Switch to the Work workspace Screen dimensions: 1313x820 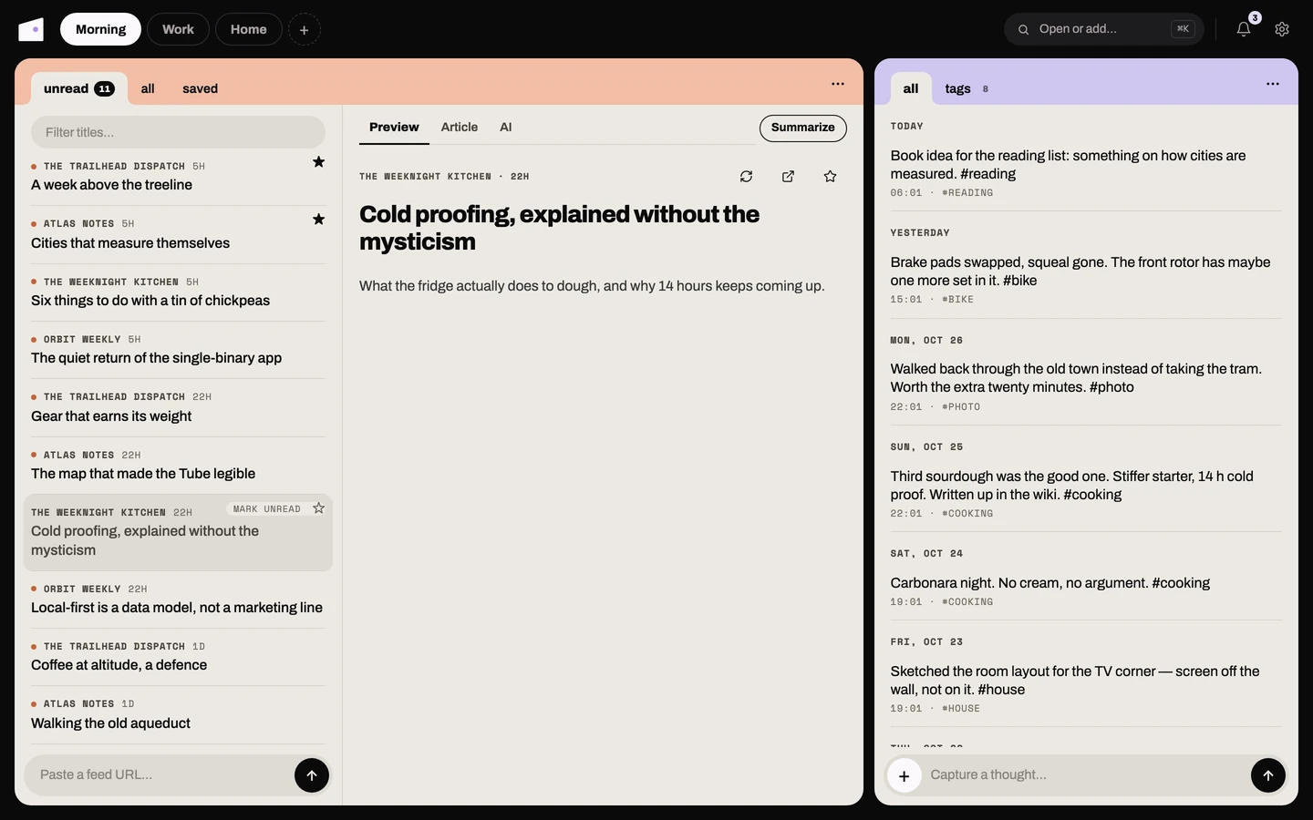[x=178, y=29]
